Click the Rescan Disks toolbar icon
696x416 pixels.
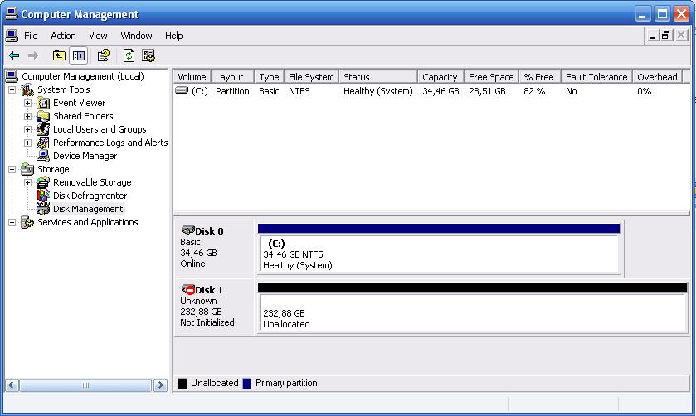[148, 56]
